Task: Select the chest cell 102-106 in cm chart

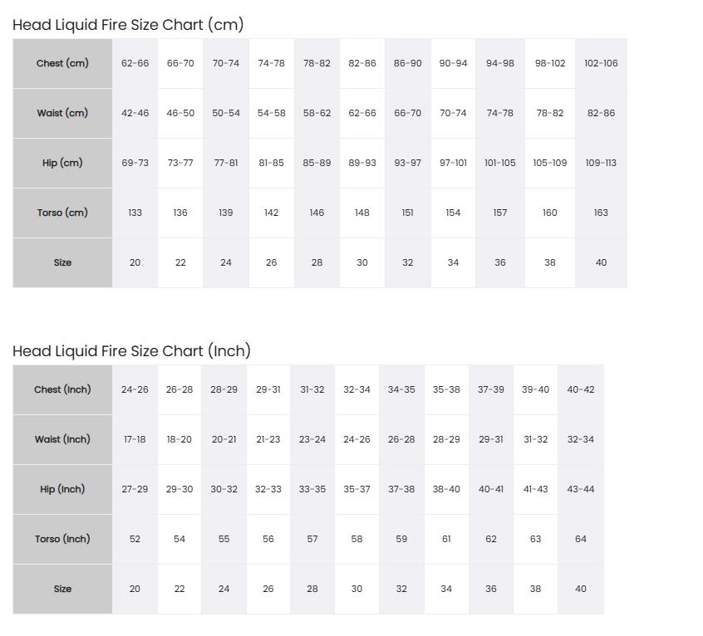Action: coord(602,64)
